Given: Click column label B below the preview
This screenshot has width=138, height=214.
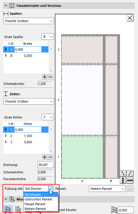Looking at the screenshot, I should point(111,181).
